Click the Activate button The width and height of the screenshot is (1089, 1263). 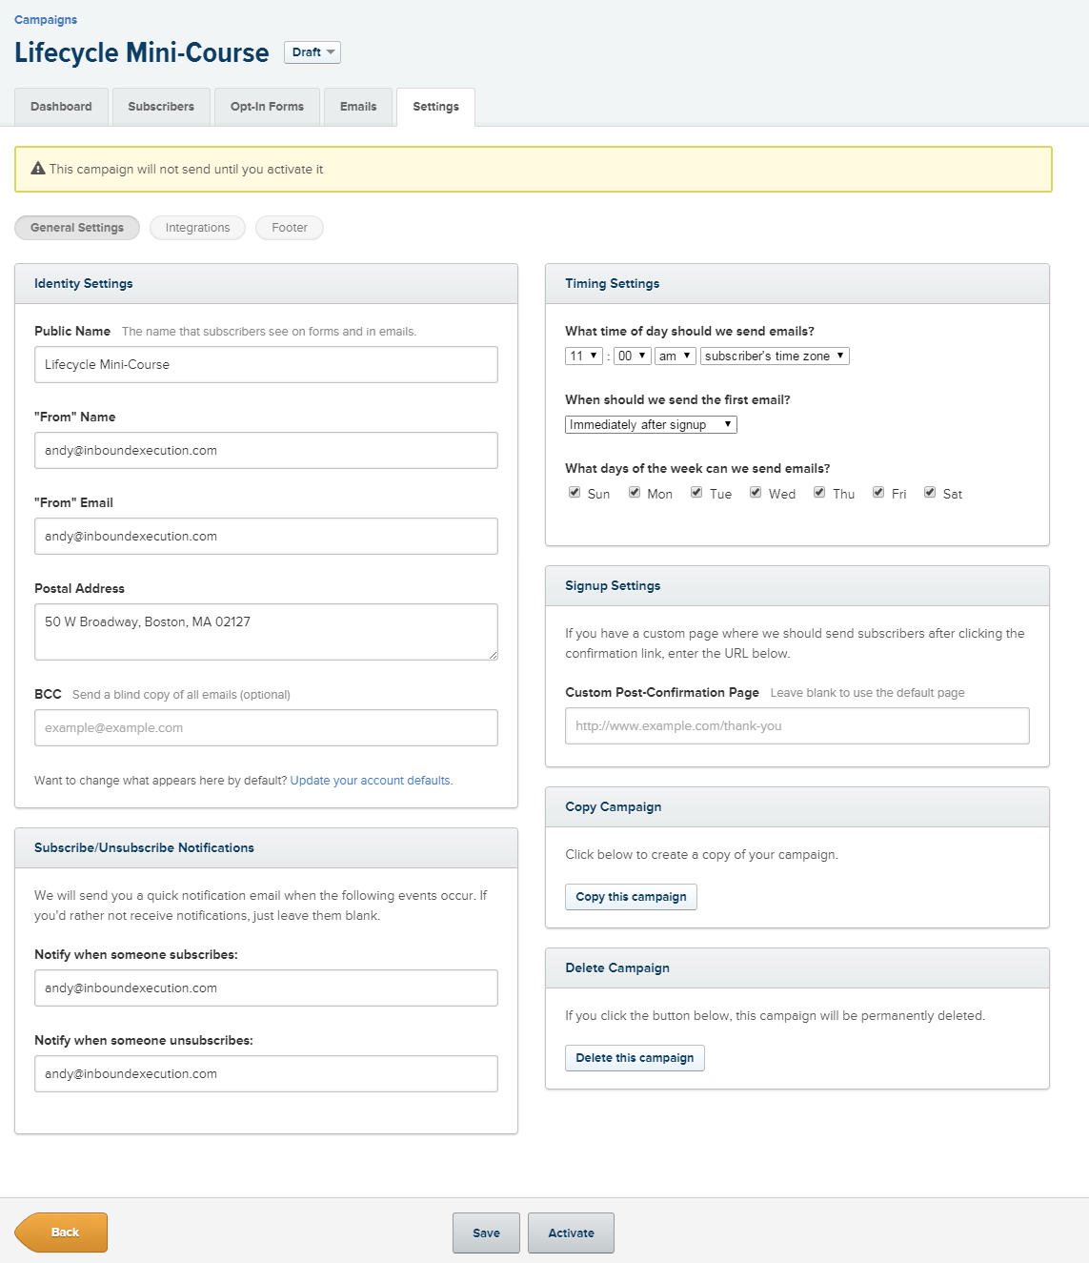pos(571,1232)
